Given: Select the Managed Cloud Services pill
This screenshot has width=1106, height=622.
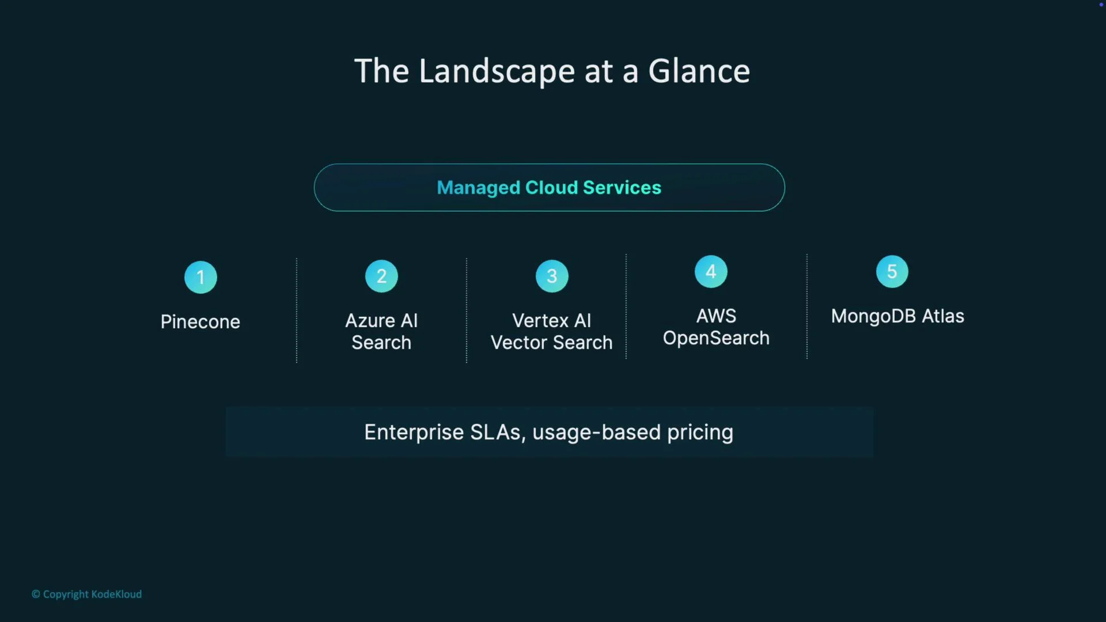Looking at the screenshot, I should (x=549, y=187).
